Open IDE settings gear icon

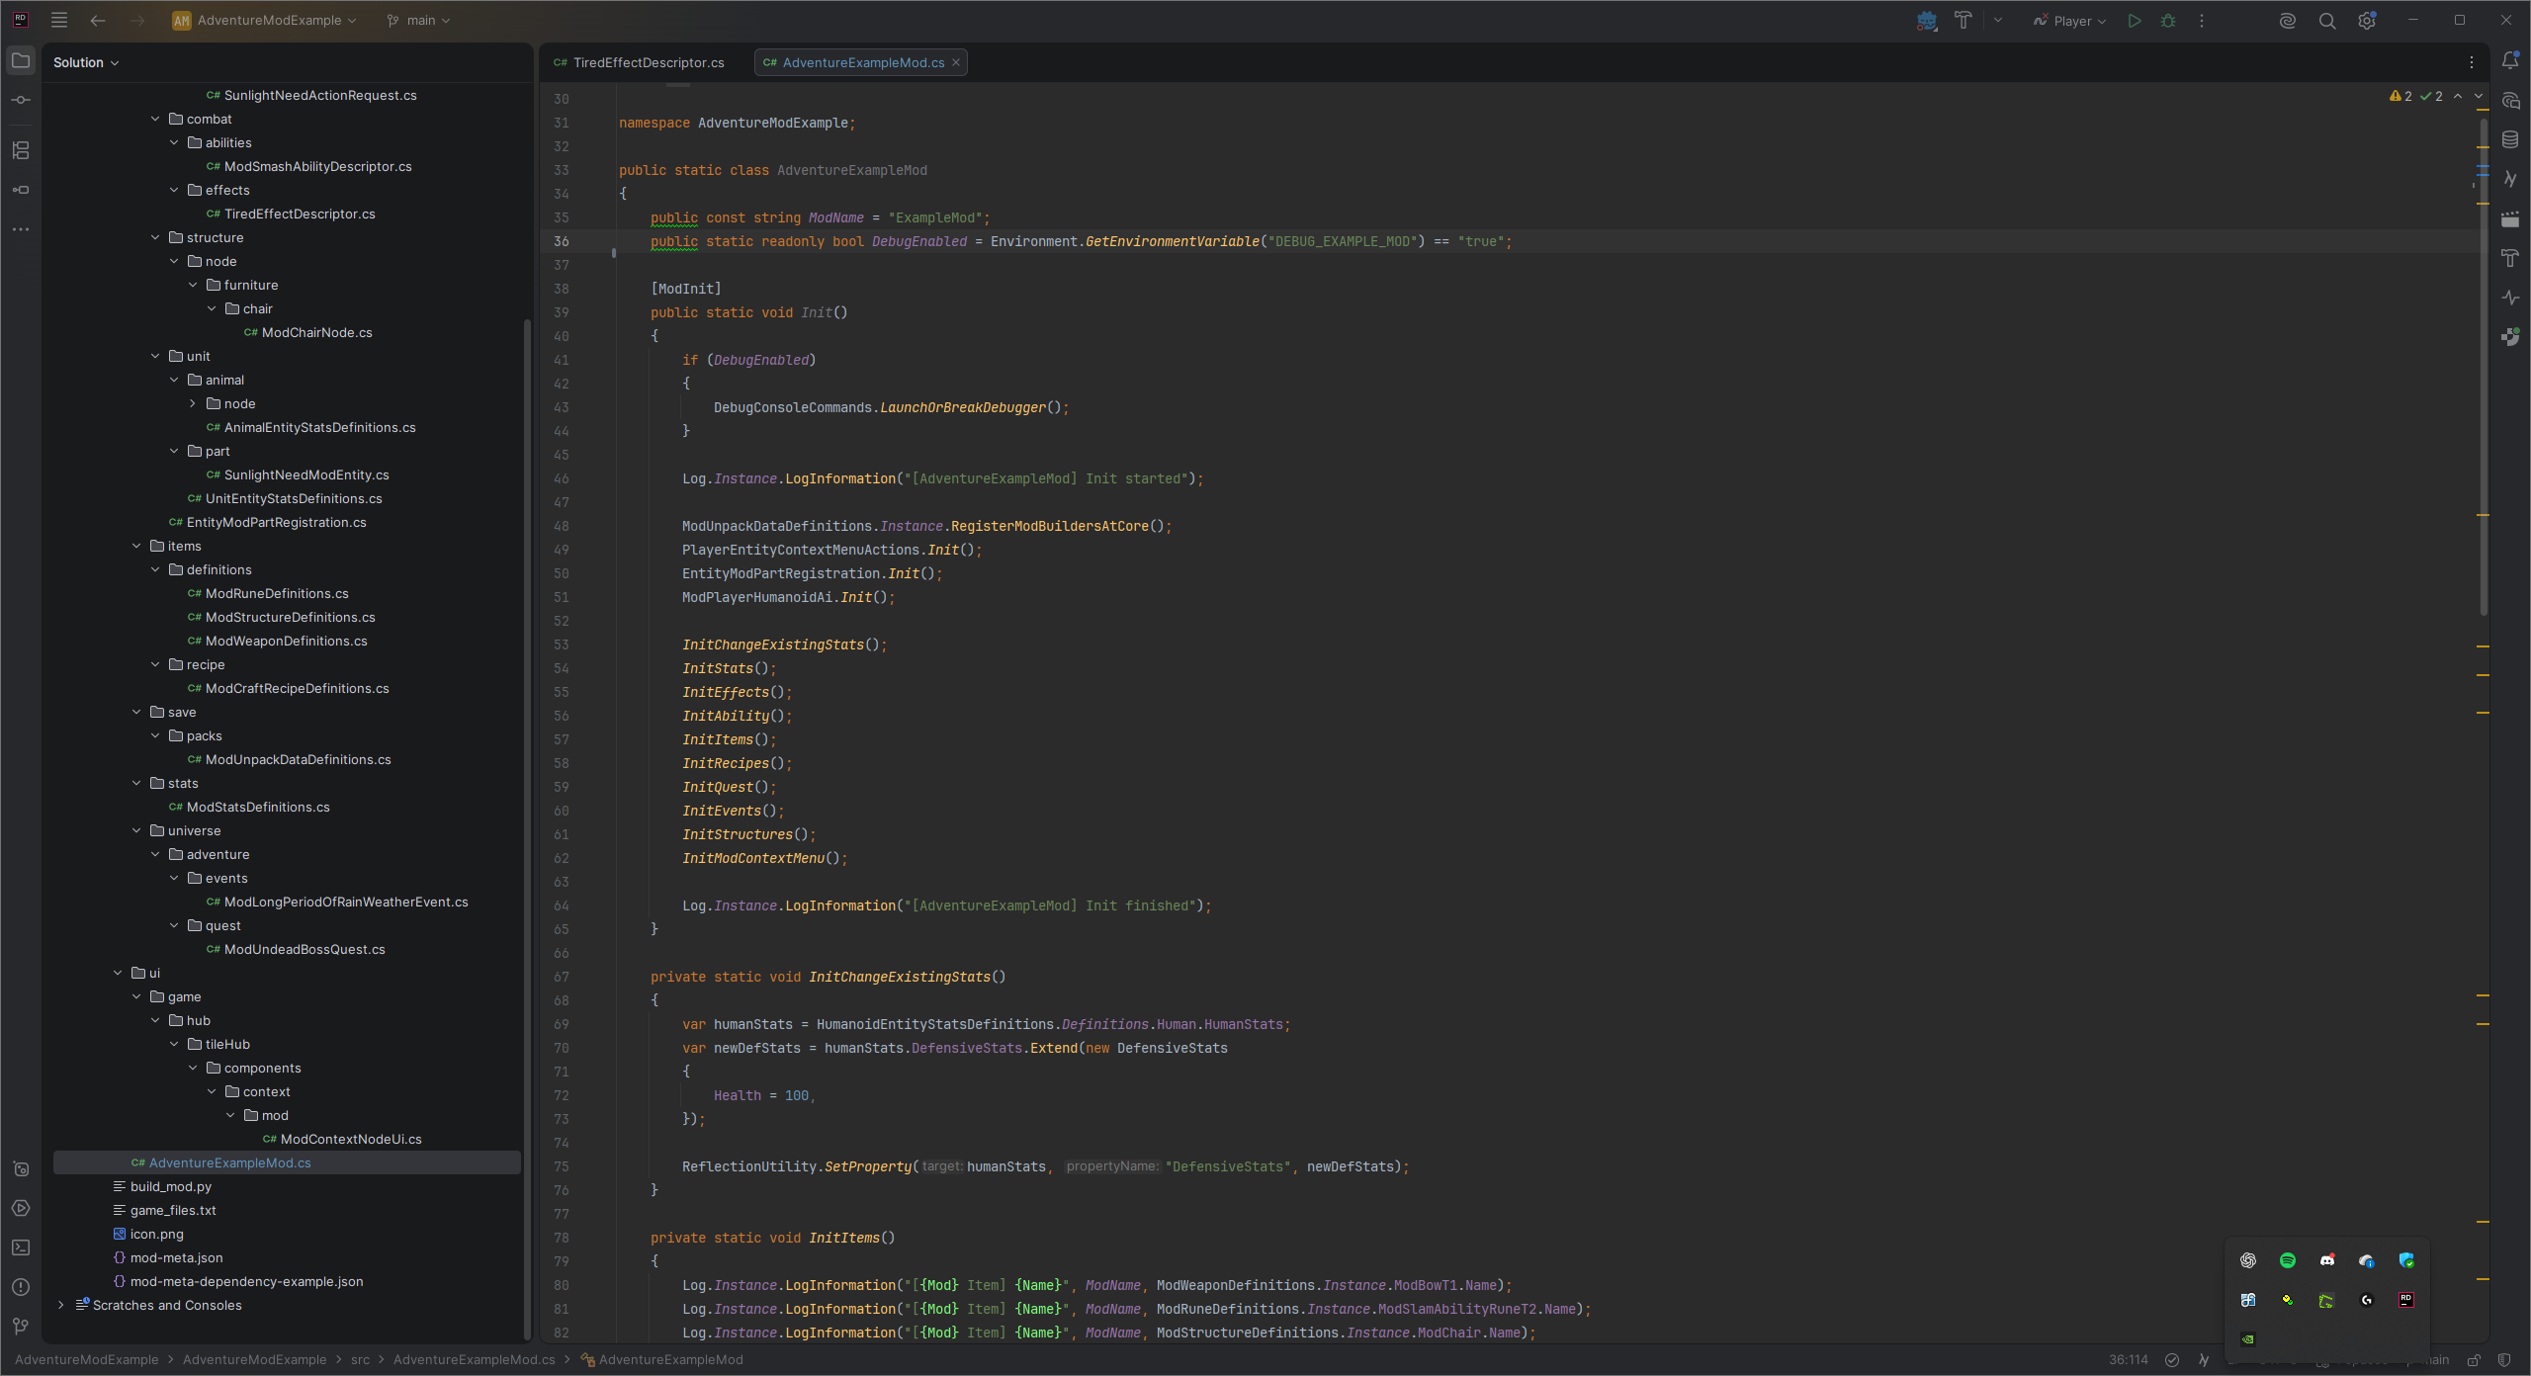pos(2367,20)
